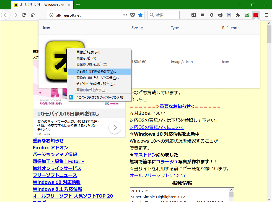Select 名前を付けて画像を保存 menu entry
Screen dimensions: 272x202
click(x=99, y=72)
